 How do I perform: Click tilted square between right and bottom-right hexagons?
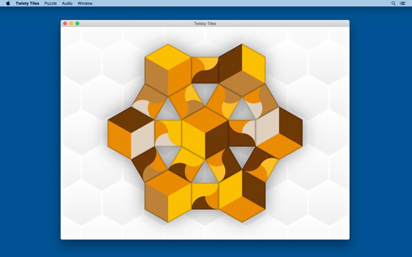pyautogui.click(x=261, y=164)
